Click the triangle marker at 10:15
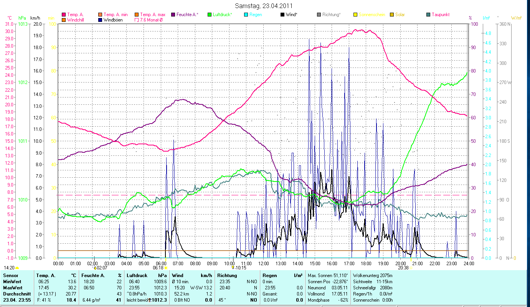Viewport: 530px width, 307px height. point(233,267)
